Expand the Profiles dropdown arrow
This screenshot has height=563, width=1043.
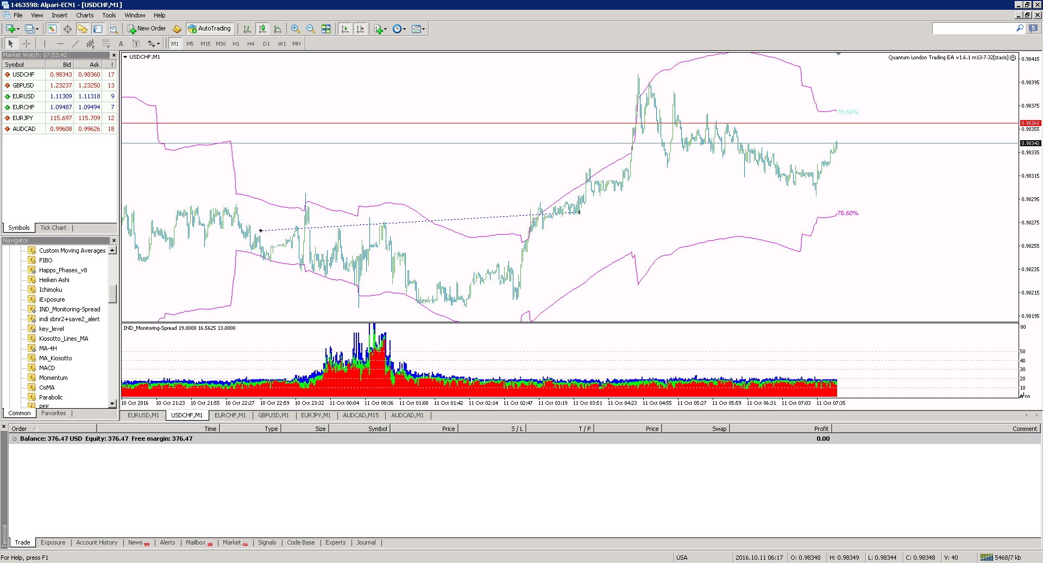click(37, 29)
